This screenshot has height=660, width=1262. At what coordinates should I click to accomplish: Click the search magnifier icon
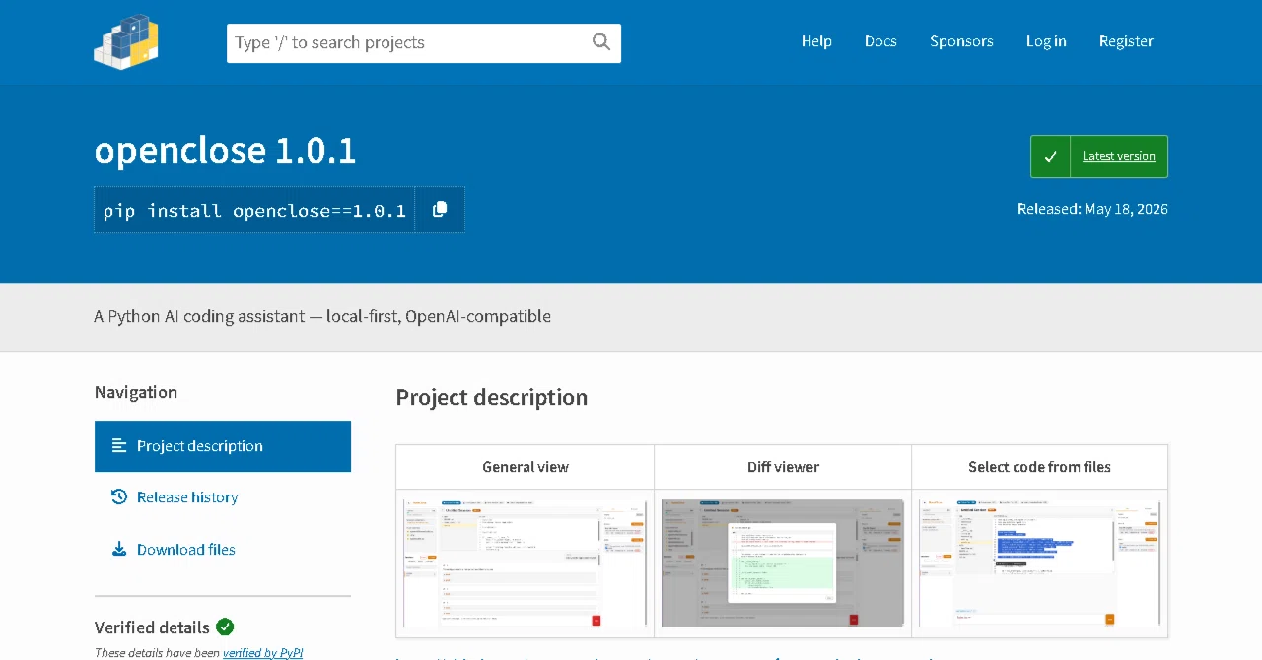pos(601,42)
